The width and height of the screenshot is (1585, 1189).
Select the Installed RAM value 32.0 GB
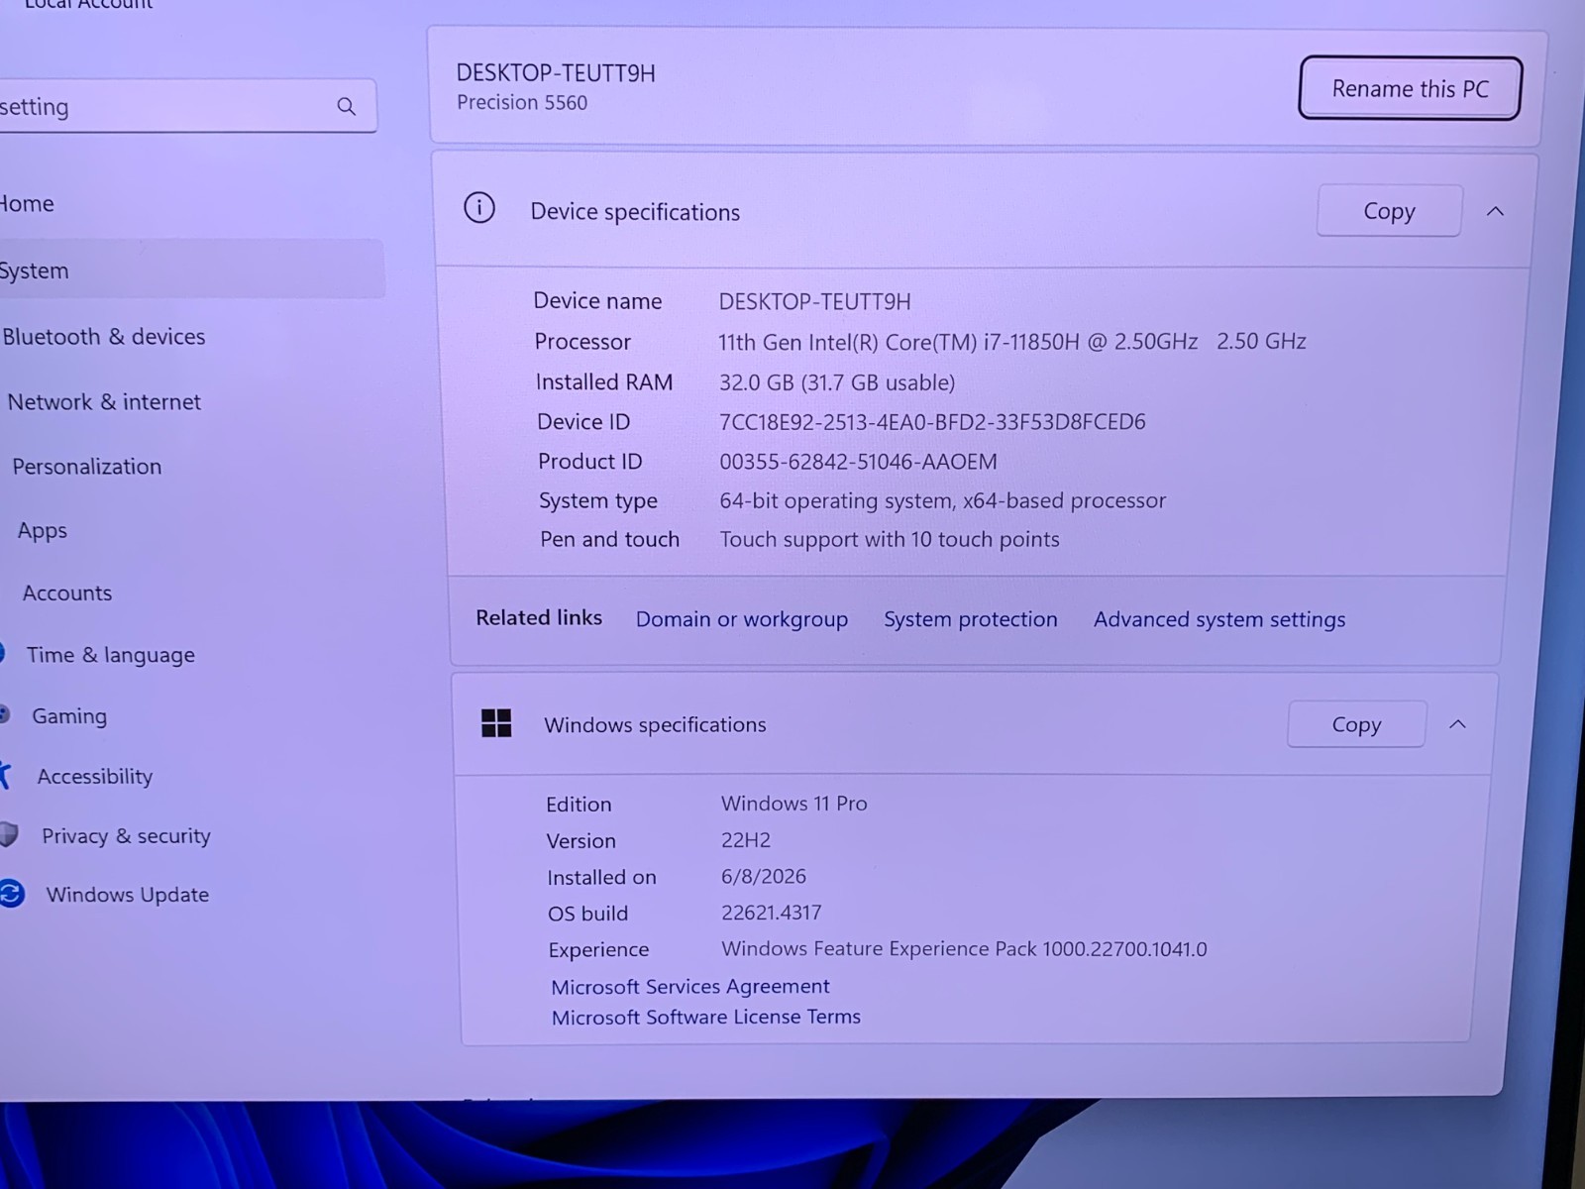756,382
